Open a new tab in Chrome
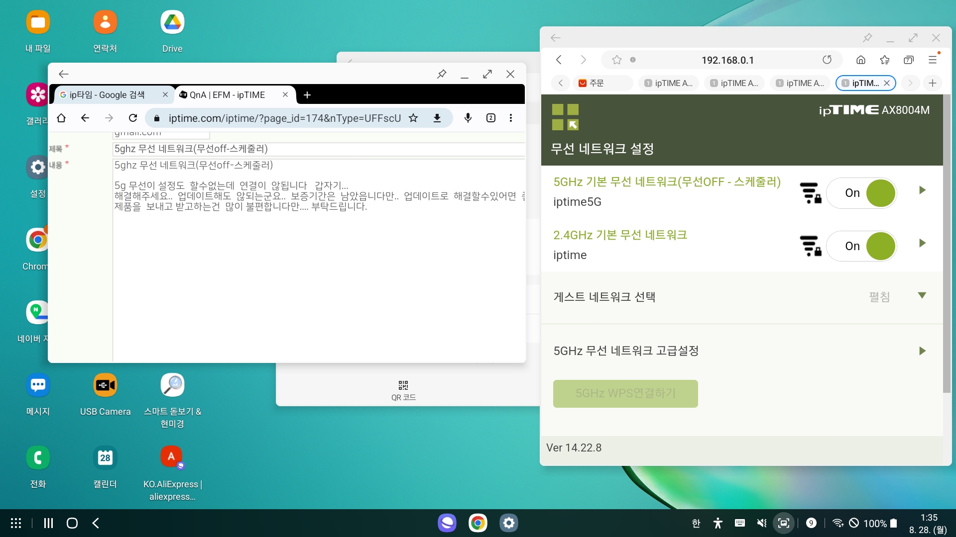This screenshot has height=537, width=956. pyautogui.click(x=307, y=95)
